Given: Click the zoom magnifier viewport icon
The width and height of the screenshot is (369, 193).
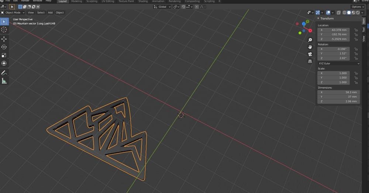Looking at the screenshot, I should 310,40.
